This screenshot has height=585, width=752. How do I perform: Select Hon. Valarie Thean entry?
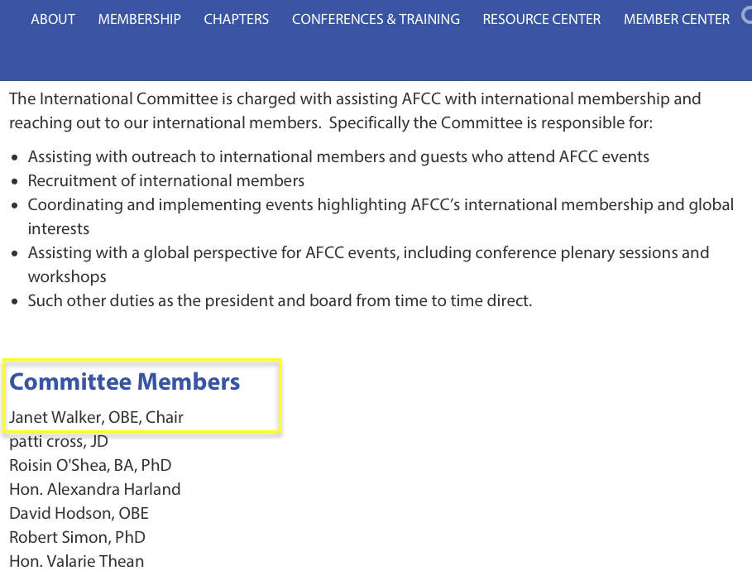click(x=76, y=561)
